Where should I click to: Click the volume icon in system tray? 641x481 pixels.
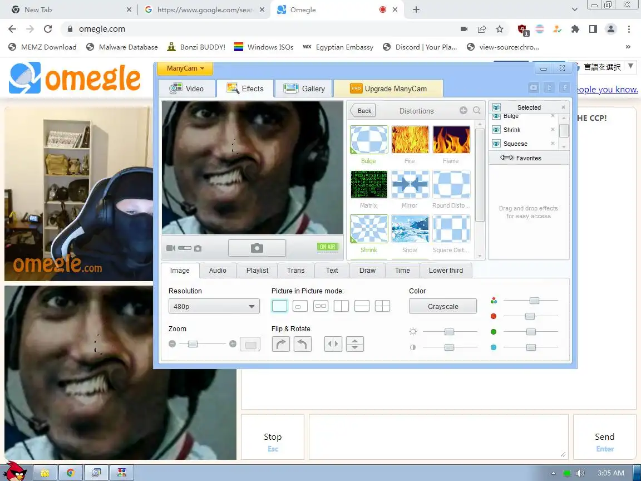coord(580,473)
